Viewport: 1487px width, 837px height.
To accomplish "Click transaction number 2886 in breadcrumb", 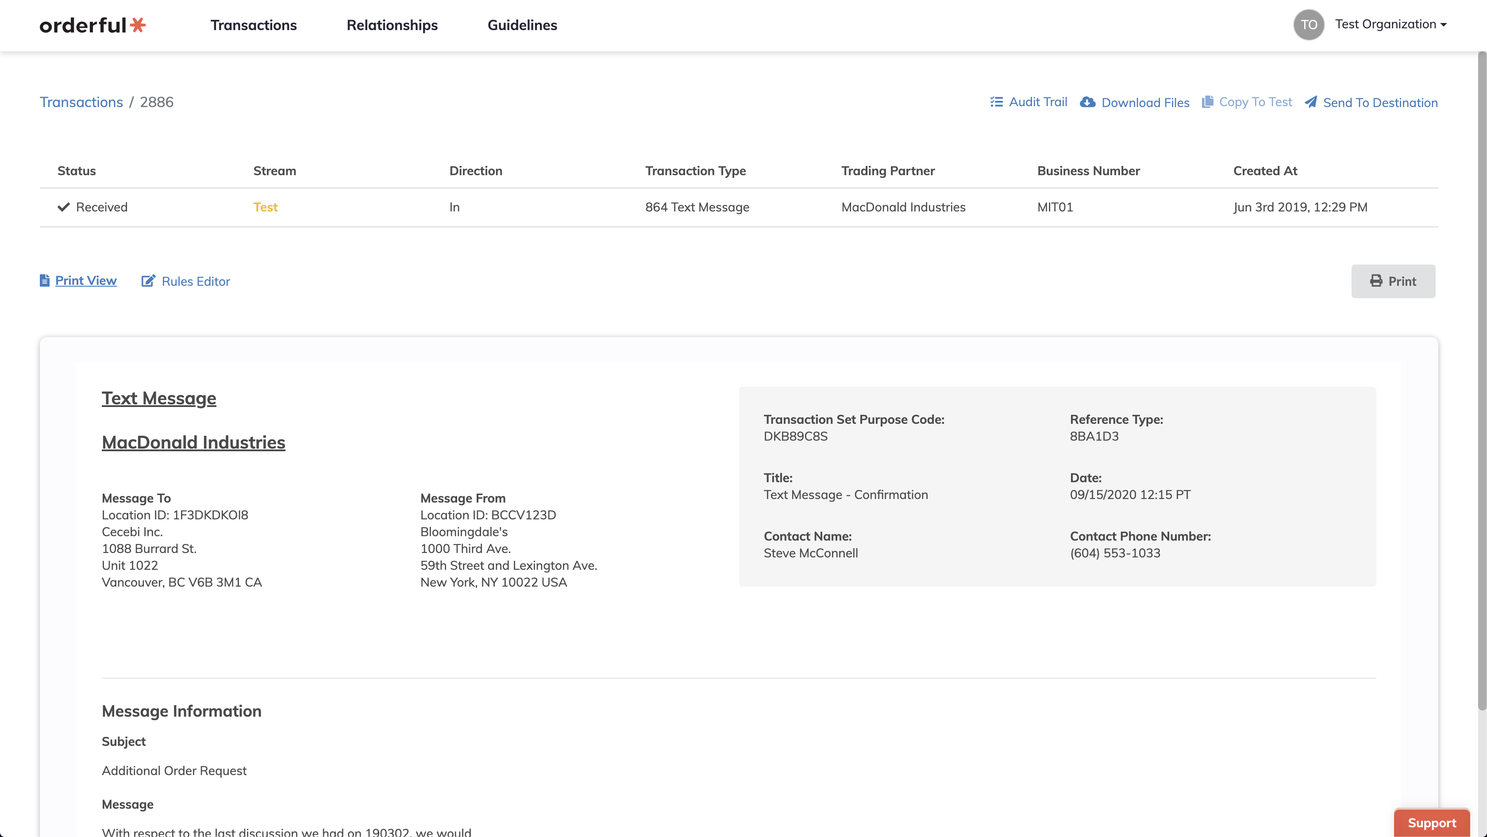I will point(156,102).
